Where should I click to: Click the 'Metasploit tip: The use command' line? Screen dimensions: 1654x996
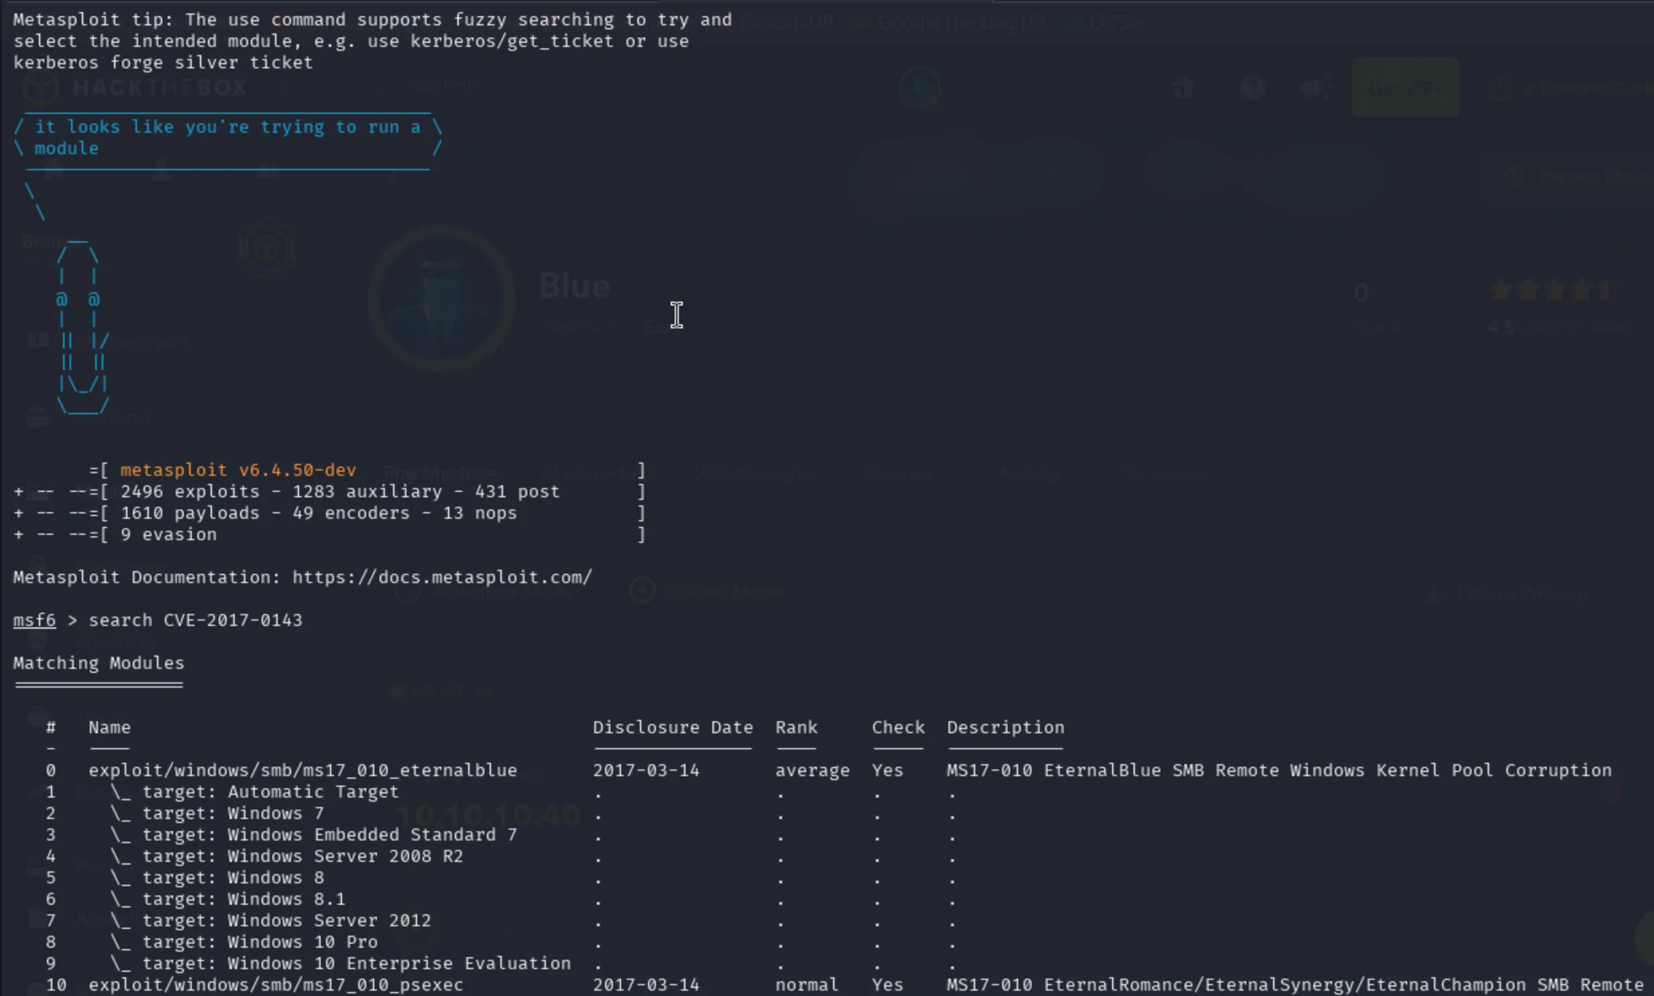pyautogui.click(x=372, y=19)
